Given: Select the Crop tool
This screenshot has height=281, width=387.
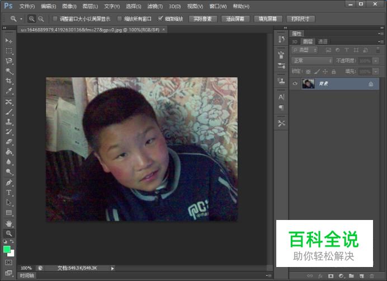Looking at the screenshot, I should [9, 81].
